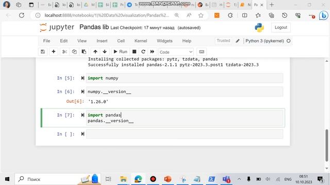Viewport: 330px width, 185px height.
Task: Focus the numpy.__version__ code cell
Action: (x=185, y=91)
